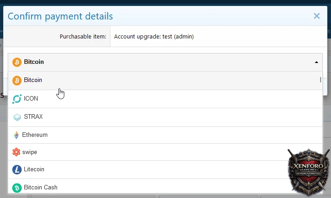Click the orange Bitcoin icon in the list
Viewport: 331px width, 198px height.
pyautogui.click(x=17, y=80)
